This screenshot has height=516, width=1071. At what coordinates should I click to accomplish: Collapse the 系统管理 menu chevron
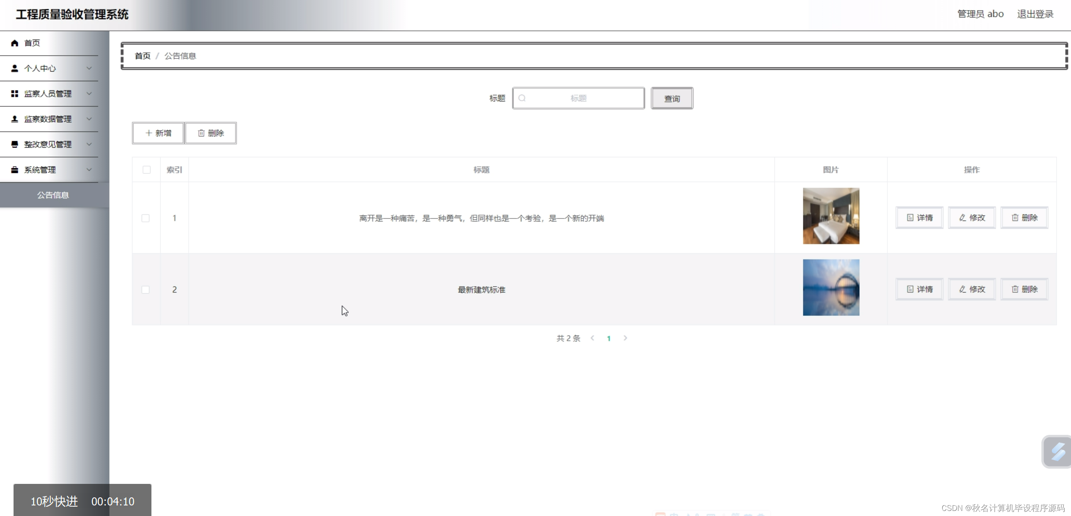89,170
